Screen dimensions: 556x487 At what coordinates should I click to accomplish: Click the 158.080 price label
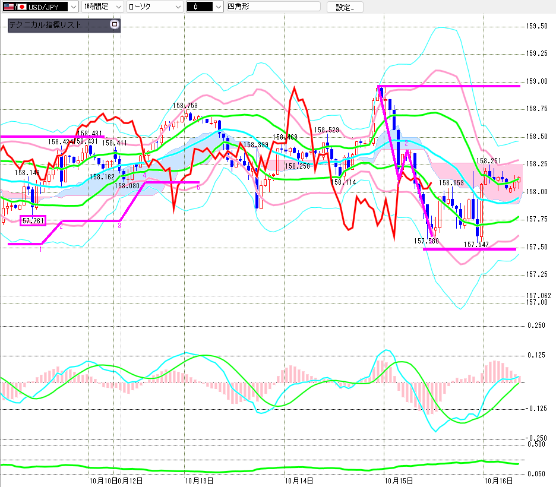(127, 186)
